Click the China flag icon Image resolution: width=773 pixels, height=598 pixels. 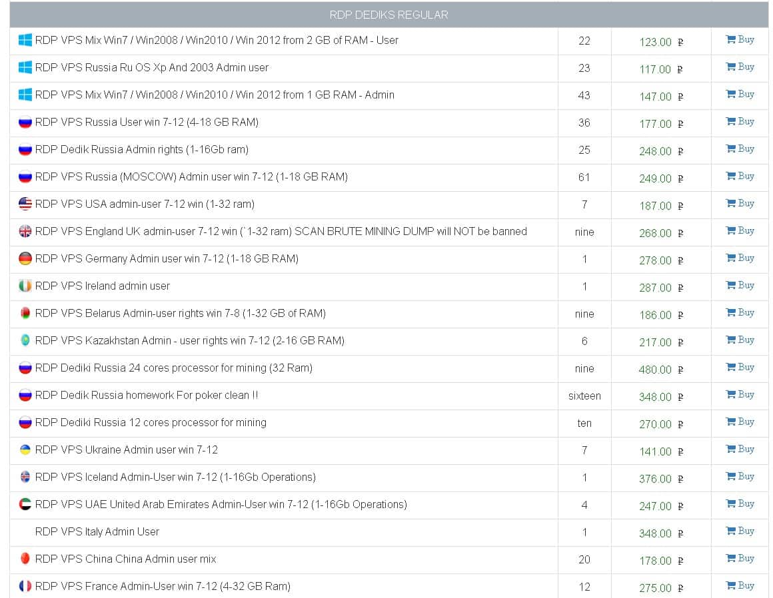pyautogui.click(x=25, y=559)
